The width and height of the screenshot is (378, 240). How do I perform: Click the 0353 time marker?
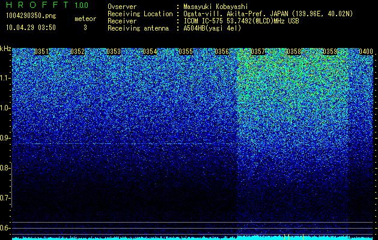tap(114, 52)
